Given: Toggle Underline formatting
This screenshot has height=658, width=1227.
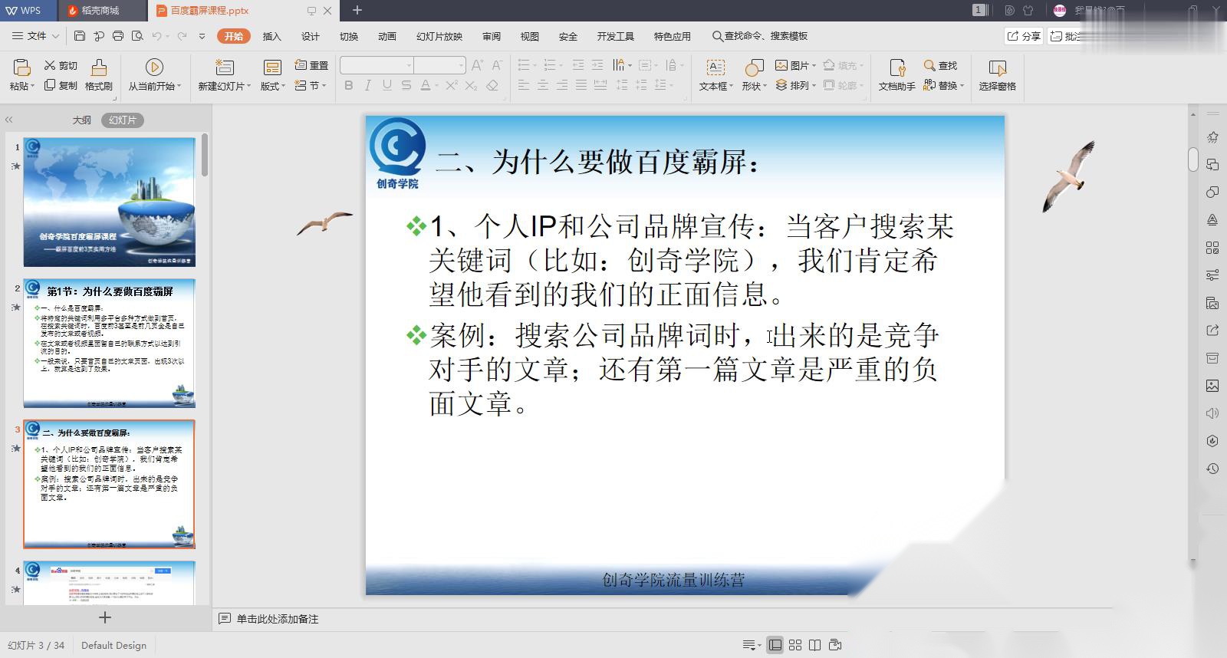Looking at the screenshot, I should point(387,85).
